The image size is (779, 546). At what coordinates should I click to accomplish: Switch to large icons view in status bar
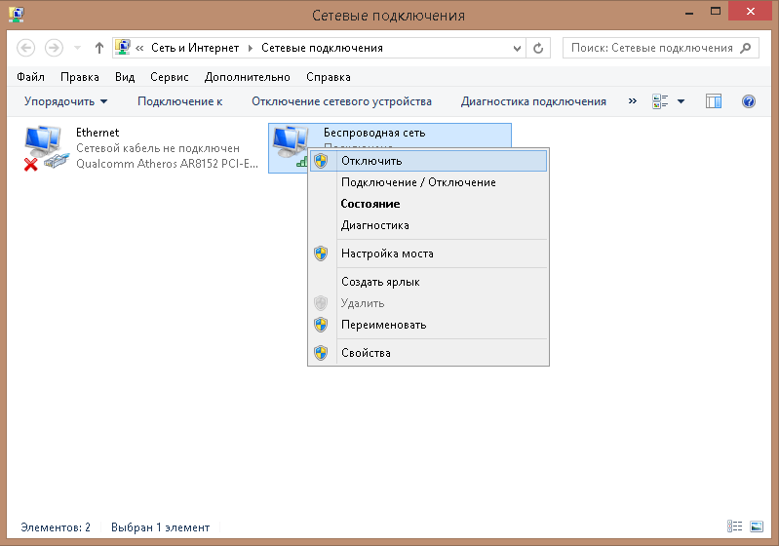pyautogui.click(x=757, y=526)
